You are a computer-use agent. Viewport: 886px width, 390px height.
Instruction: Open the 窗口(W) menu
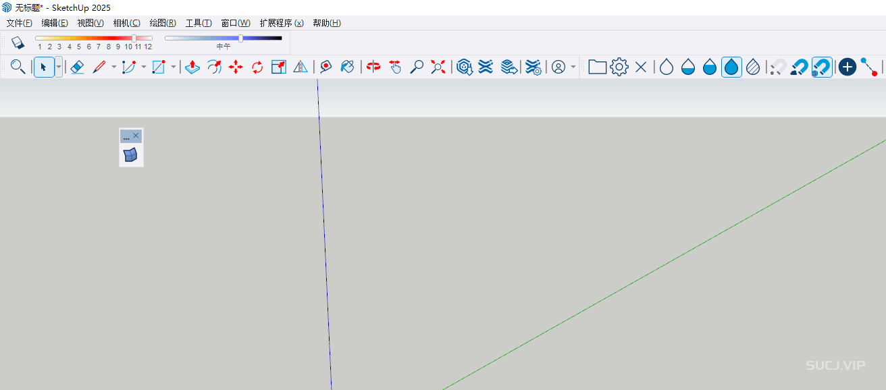click(x=236, y=23)
